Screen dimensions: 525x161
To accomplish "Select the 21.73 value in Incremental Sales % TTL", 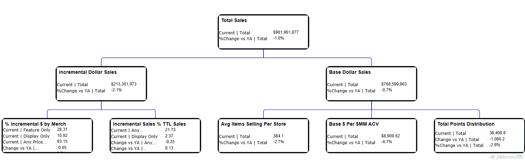I will (170, 130).
